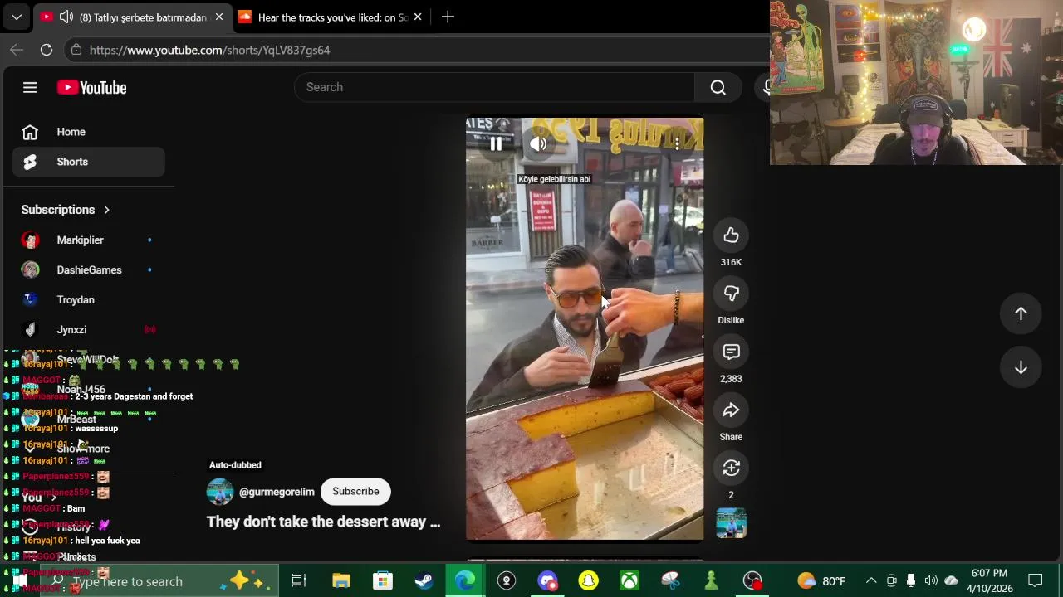Click the Markiplier avatar icon
This screenshot has width=1063, height=597.
point(31,240)
